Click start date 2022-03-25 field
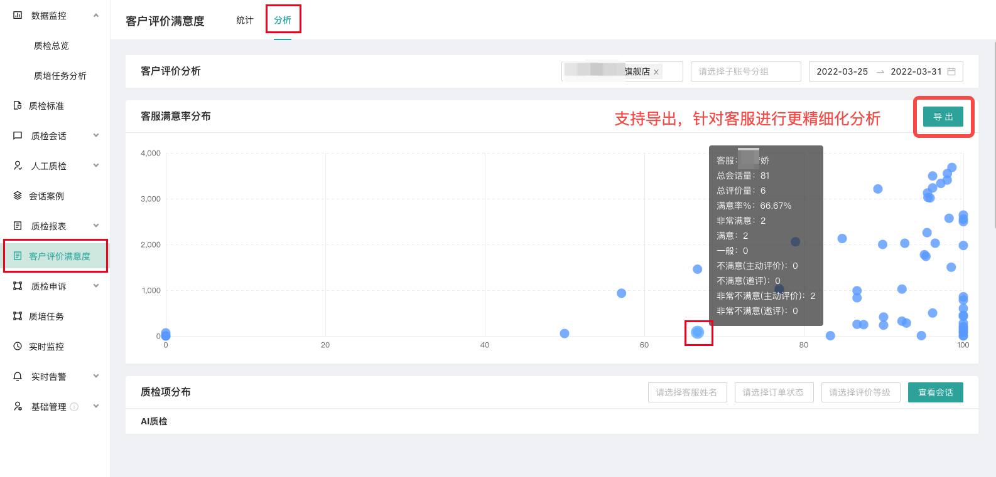 [x=842, y=71]
